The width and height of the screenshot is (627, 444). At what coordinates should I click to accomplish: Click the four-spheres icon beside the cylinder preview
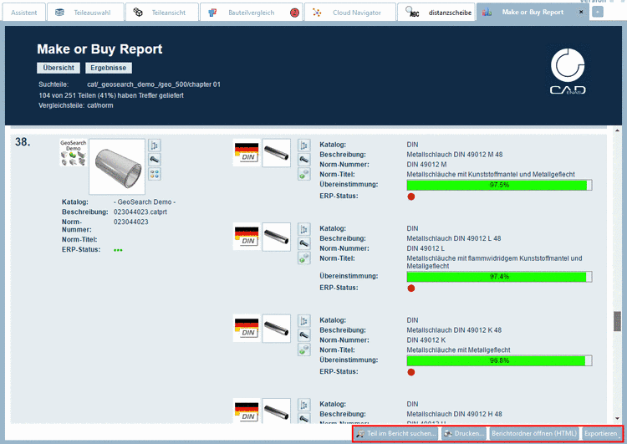(155, 174)
